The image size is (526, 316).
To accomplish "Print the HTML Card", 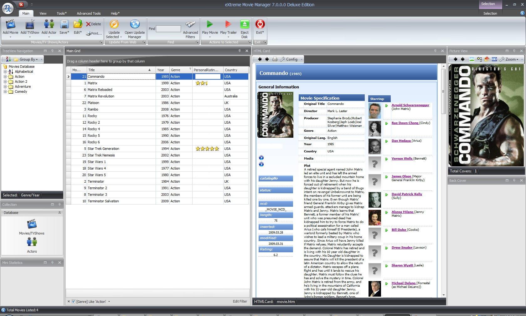I will click(275, 59).
